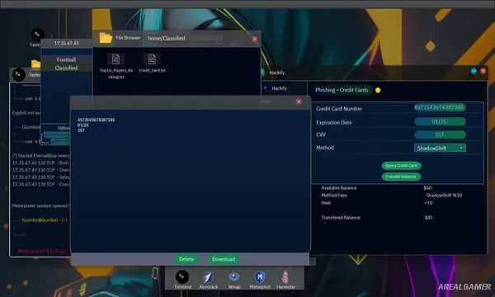Click the red Meterpreter 17.35.67 prompt
This screenshot has width=495, height=297.
pos(44,252)
